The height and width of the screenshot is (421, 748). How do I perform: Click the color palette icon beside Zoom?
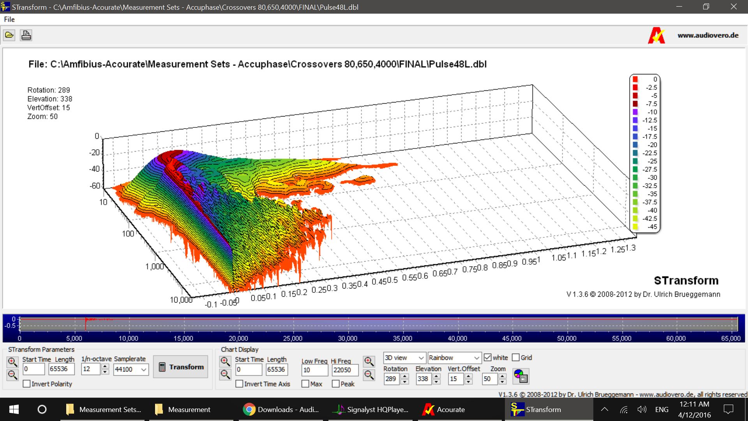point(520,376)
